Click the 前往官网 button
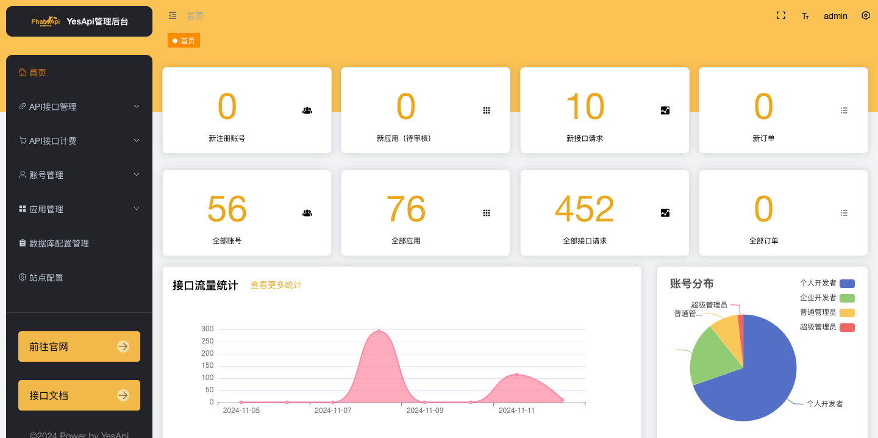This screenshot has width=878, height=438. (x=79, y=346)
